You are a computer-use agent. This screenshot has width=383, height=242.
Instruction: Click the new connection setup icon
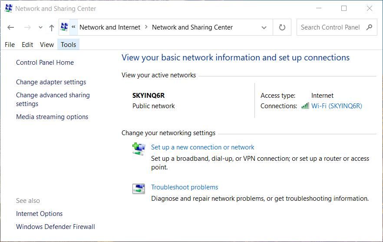139,149
